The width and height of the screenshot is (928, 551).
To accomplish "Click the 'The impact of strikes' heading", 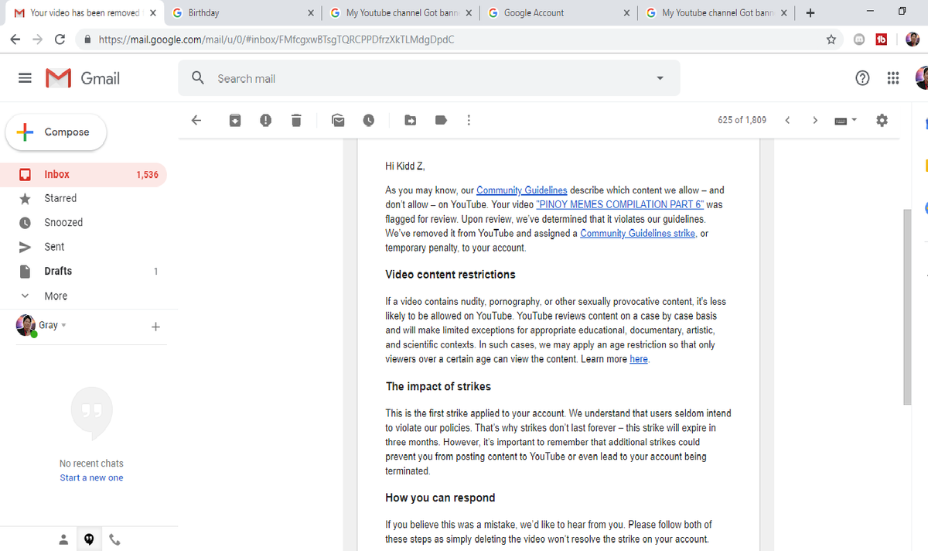I will 438,386.
